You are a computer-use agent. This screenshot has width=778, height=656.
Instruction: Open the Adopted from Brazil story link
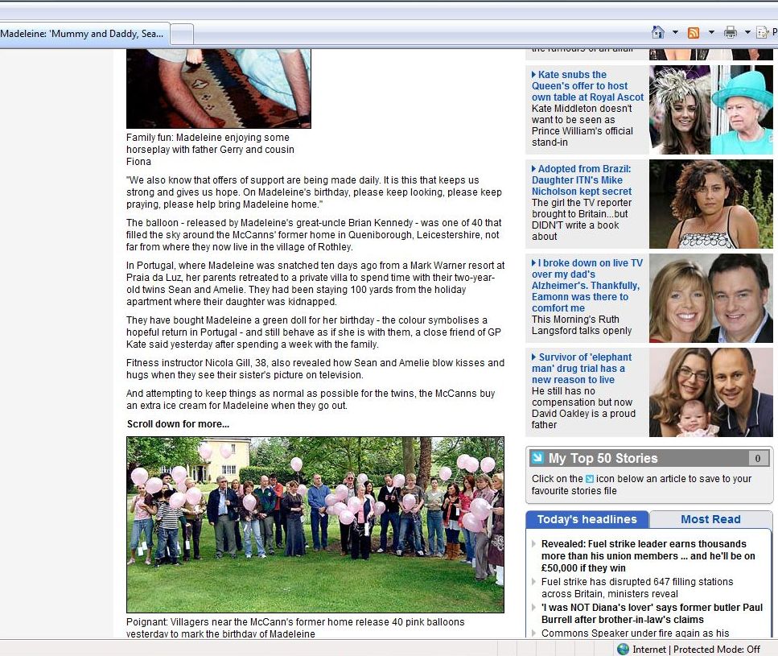point(582,180)
